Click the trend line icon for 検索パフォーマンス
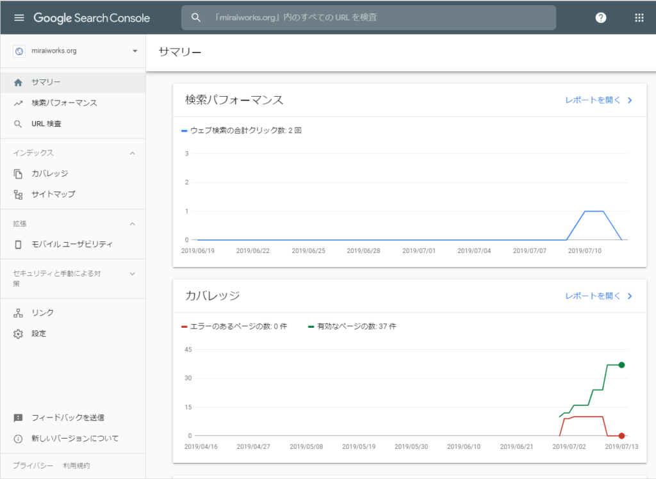This screenshot has height=479, width=656. 18,103
